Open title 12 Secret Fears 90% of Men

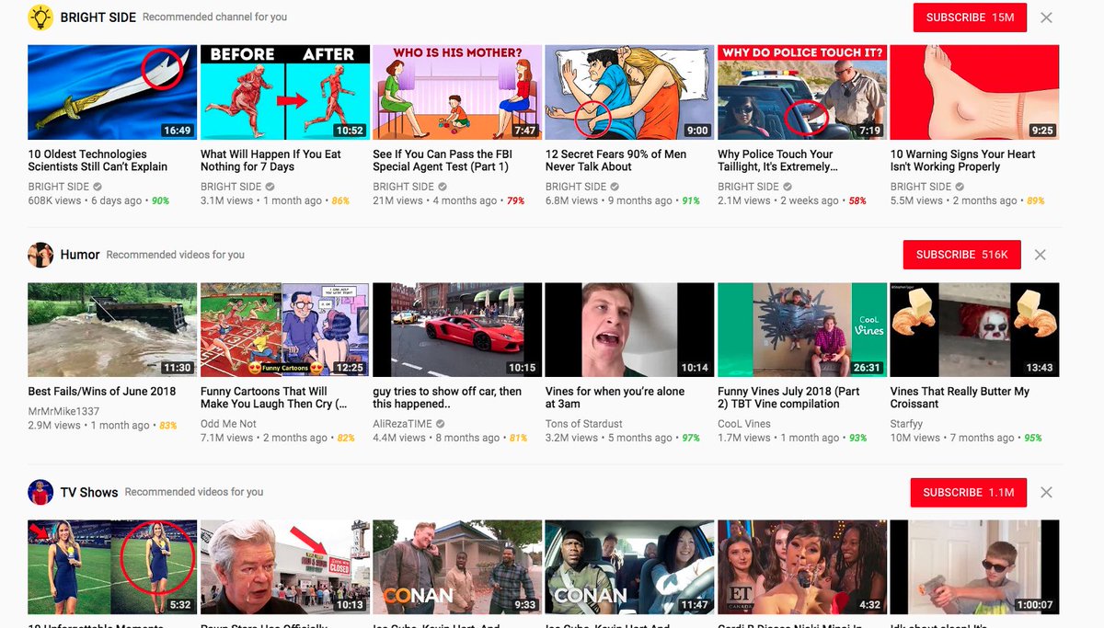[x=616, y=161]
